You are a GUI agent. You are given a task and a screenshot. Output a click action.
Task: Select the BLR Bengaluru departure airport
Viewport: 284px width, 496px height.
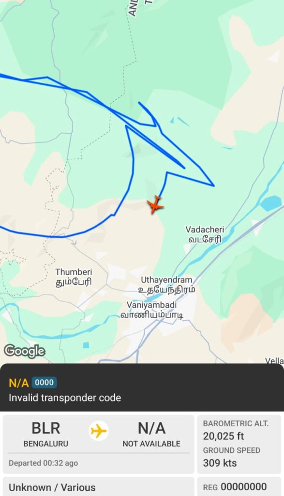[46, 434]
